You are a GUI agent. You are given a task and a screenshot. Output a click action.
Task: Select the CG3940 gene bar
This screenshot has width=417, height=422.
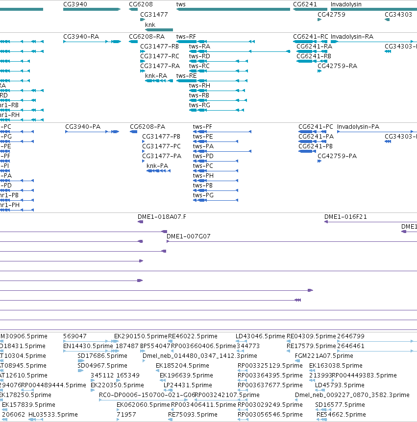click(92, 9)
